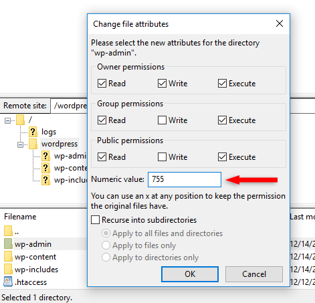Click the Cancel button
This screenshot has width=315, height=303.
coord(254,274)
